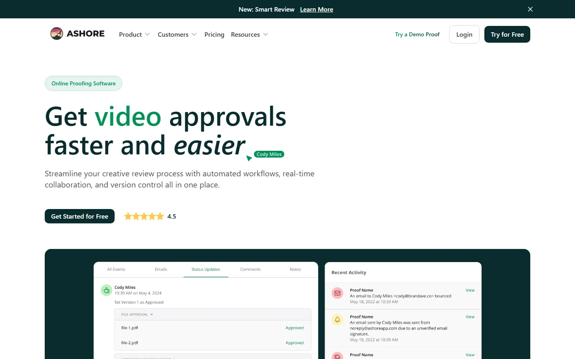Select the Notes tab
The height and width of the screenshot is (359, 575).
[x=295, y=269]
